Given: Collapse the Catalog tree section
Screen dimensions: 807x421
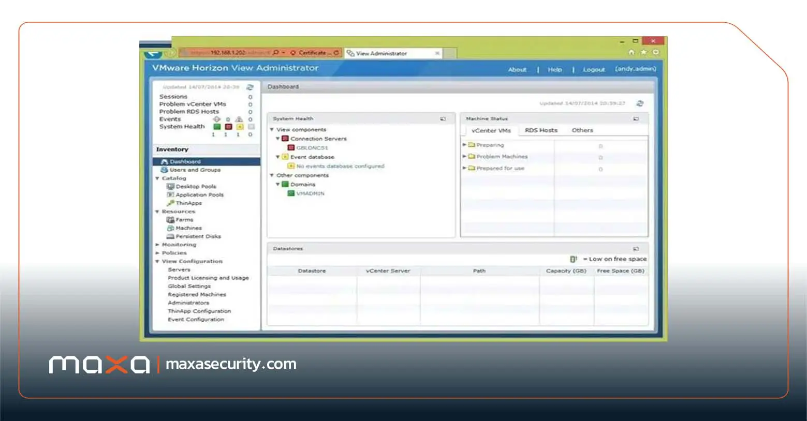Looking at the screenshot, I should coord(157,178).
